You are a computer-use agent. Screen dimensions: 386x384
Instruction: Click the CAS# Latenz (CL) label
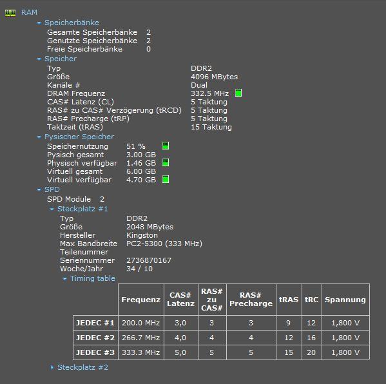pyautogui.click(x=81, y=102)
